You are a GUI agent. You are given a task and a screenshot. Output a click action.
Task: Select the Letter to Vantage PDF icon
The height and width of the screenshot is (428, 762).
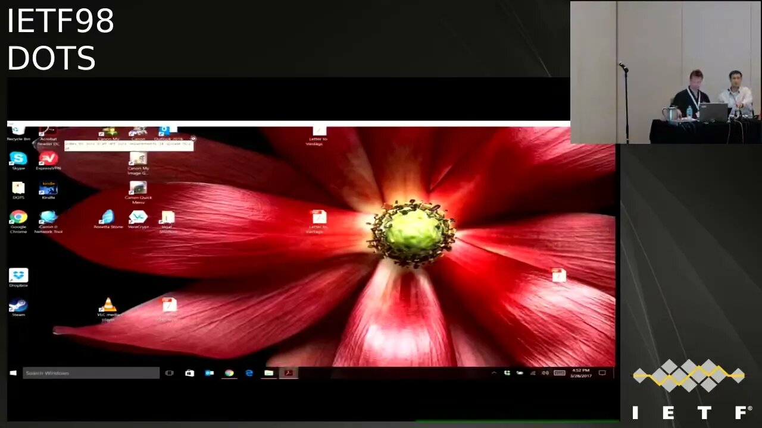(318, 222)
